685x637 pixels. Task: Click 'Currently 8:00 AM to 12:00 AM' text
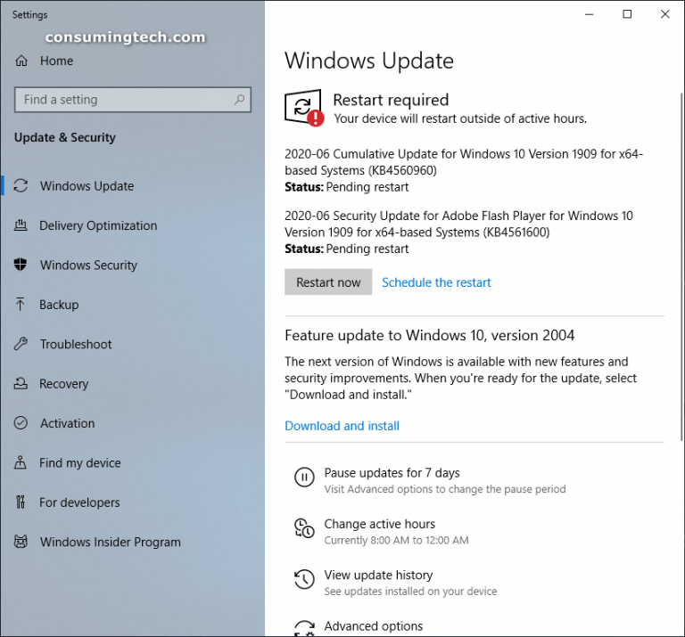[x=396, y=540]
